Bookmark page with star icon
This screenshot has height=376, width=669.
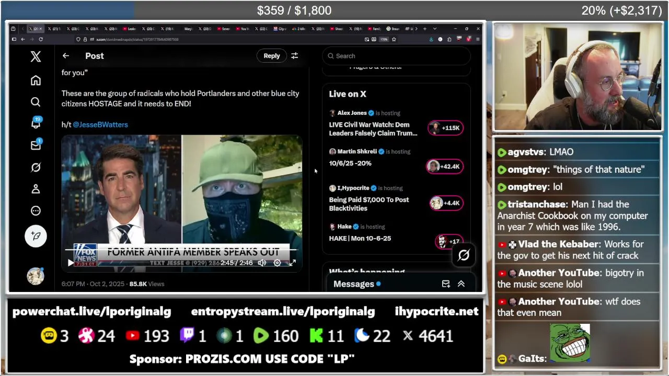(394, 39)
